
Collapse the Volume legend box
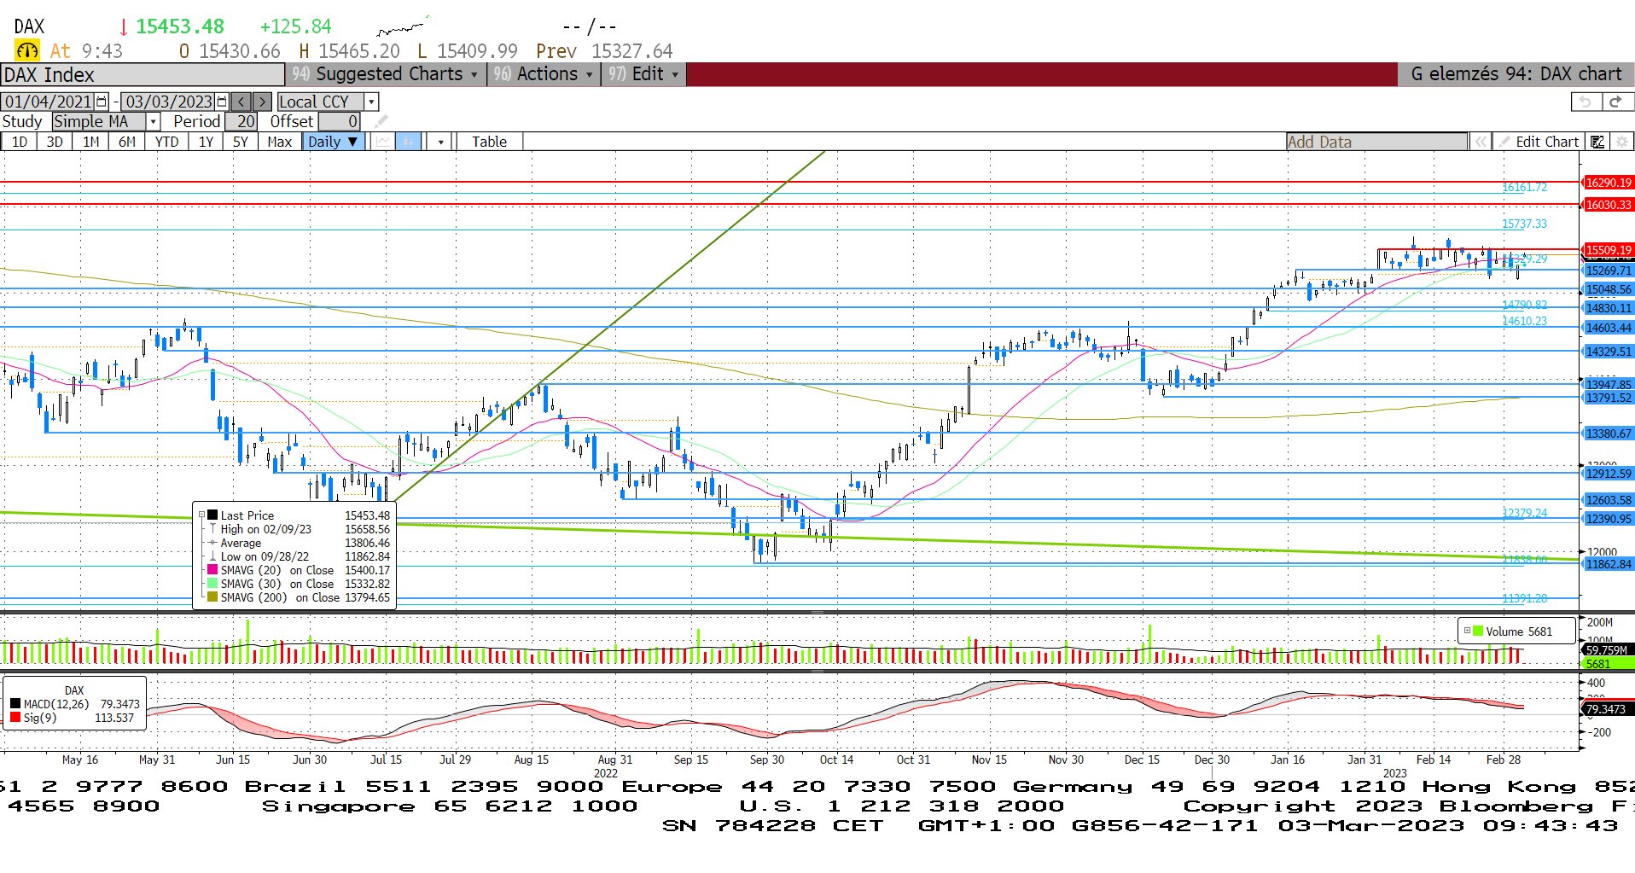click(1467, 631)
